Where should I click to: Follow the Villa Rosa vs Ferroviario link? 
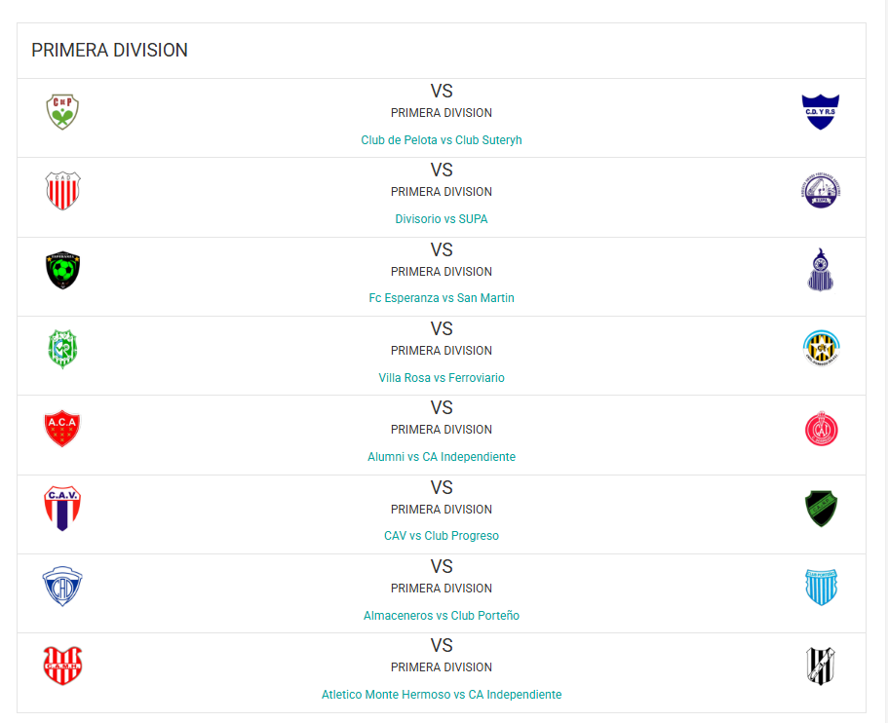pyautogui.click(x=442, y=378)
